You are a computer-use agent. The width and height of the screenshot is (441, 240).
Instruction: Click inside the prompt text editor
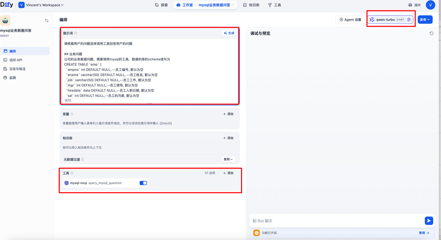point(150,68)
